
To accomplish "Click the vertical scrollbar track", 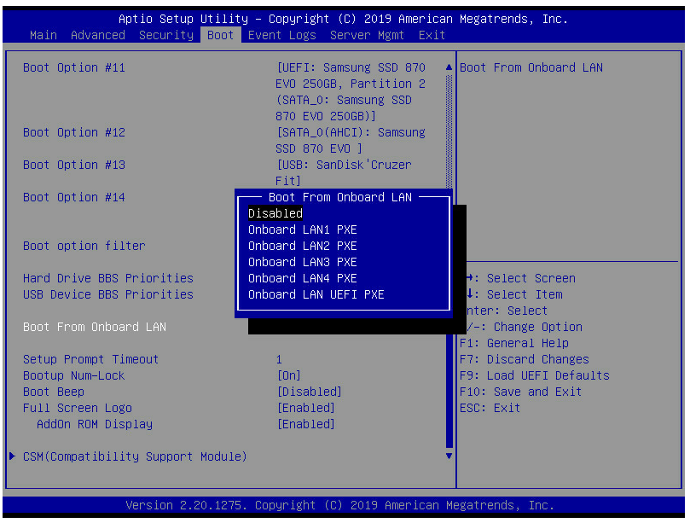I will point(449,256).
